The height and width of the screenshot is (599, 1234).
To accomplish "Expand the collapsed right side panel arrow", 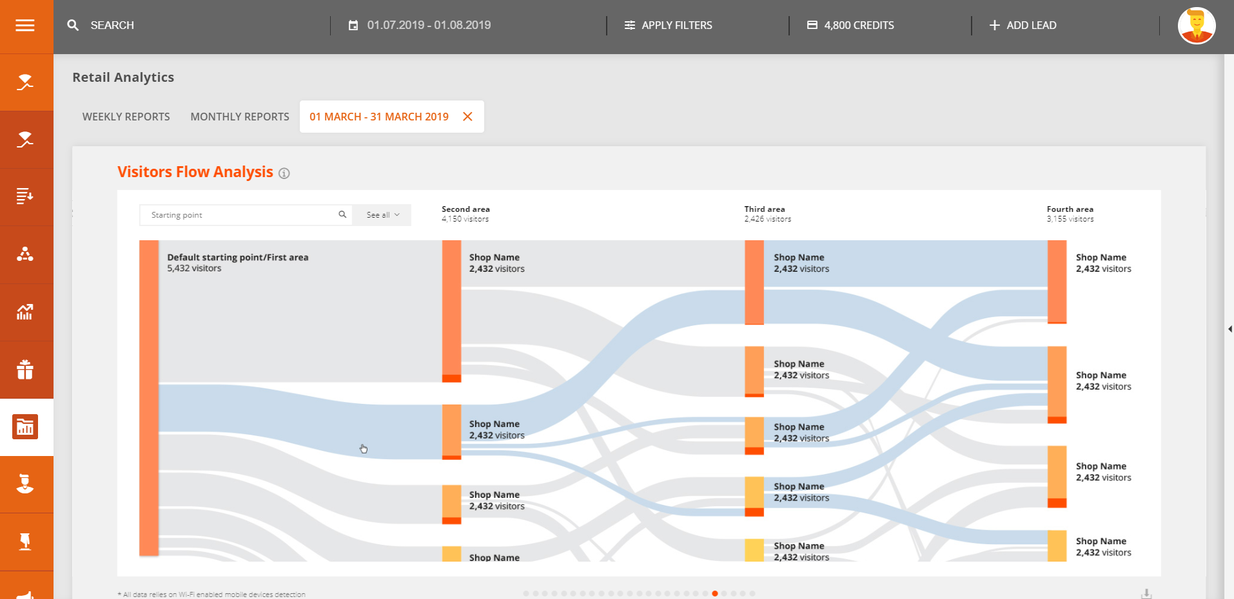I will click(1229, 329).
